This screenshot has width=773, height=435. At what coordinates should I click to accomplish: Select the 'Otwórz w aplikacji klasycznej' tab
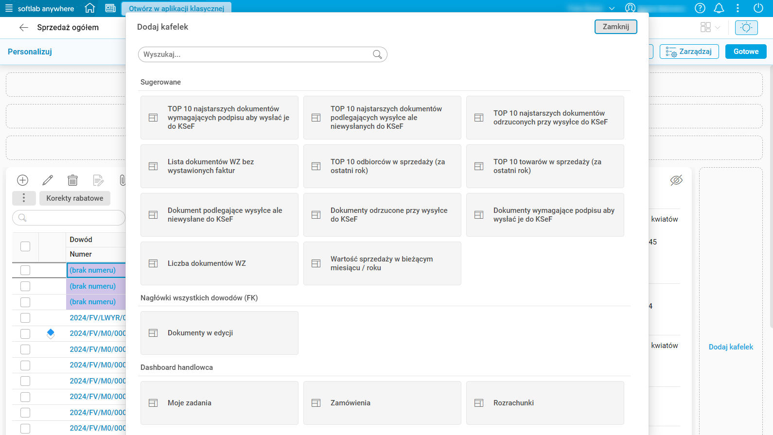coord(176,8)
